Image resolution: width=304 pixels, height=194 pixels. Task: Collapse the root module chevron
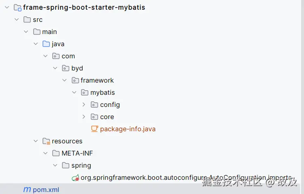[x=7, y=8]
